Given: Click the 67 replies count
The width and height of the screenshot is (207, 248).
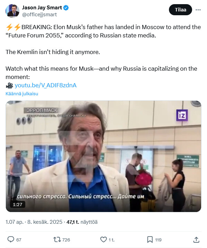Looking at the screenshot, I should tap(19, 240).
